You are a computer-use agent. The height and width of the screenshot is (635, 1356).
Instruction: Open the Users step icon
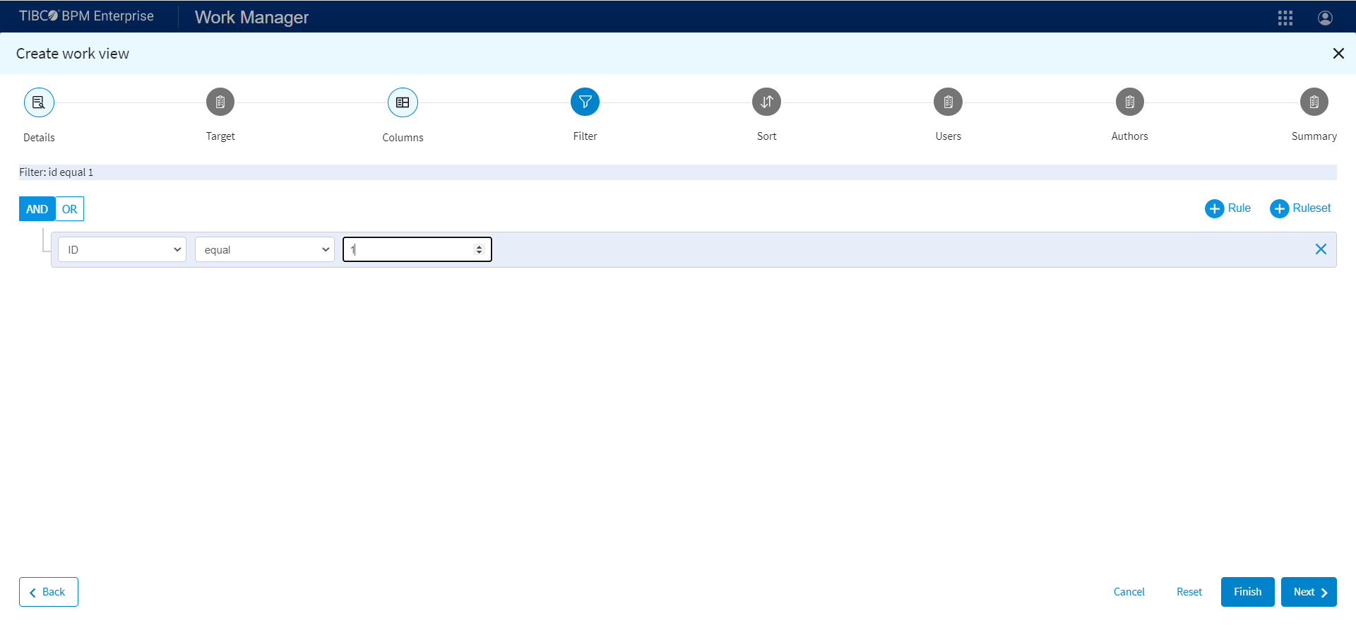948,102
